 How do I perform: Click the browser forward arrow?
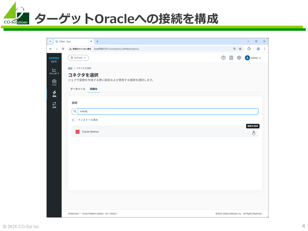click(x=57, y=49)
